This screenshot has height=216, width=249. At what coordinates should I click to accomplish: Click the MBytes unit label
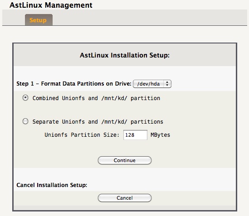[160, 135]
